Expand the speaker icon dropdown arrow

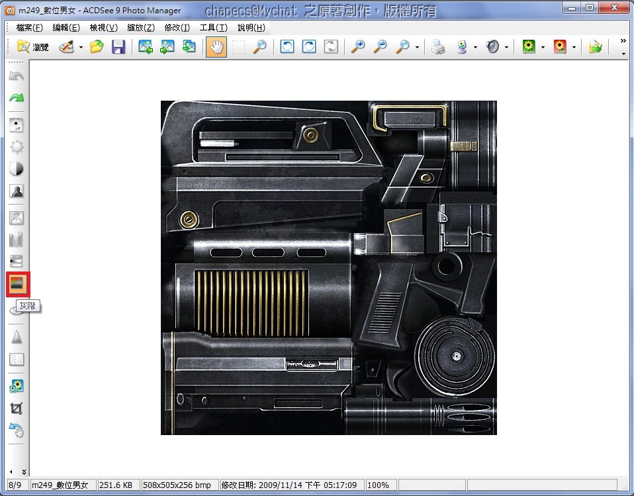pos(507,47)
